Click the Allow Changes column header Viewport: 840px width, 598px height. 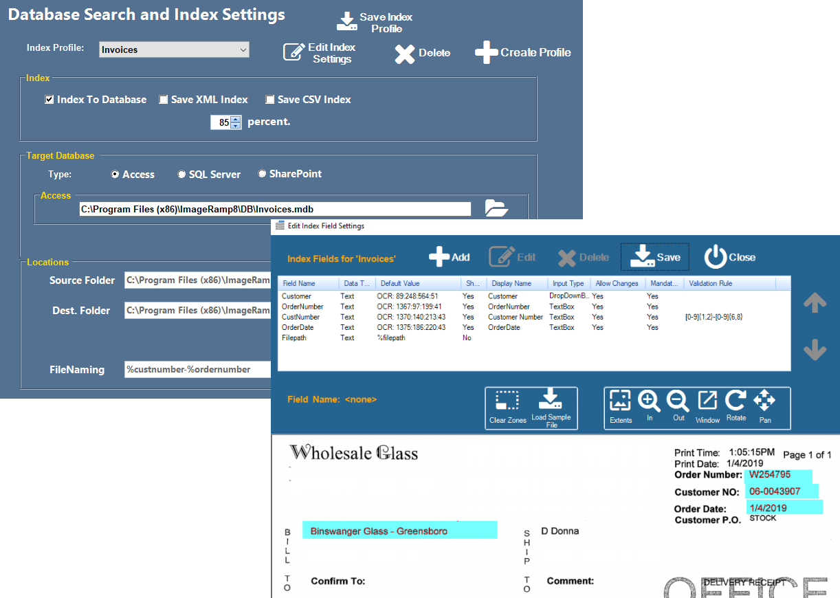pyautogui.click(x=617, y=283)
